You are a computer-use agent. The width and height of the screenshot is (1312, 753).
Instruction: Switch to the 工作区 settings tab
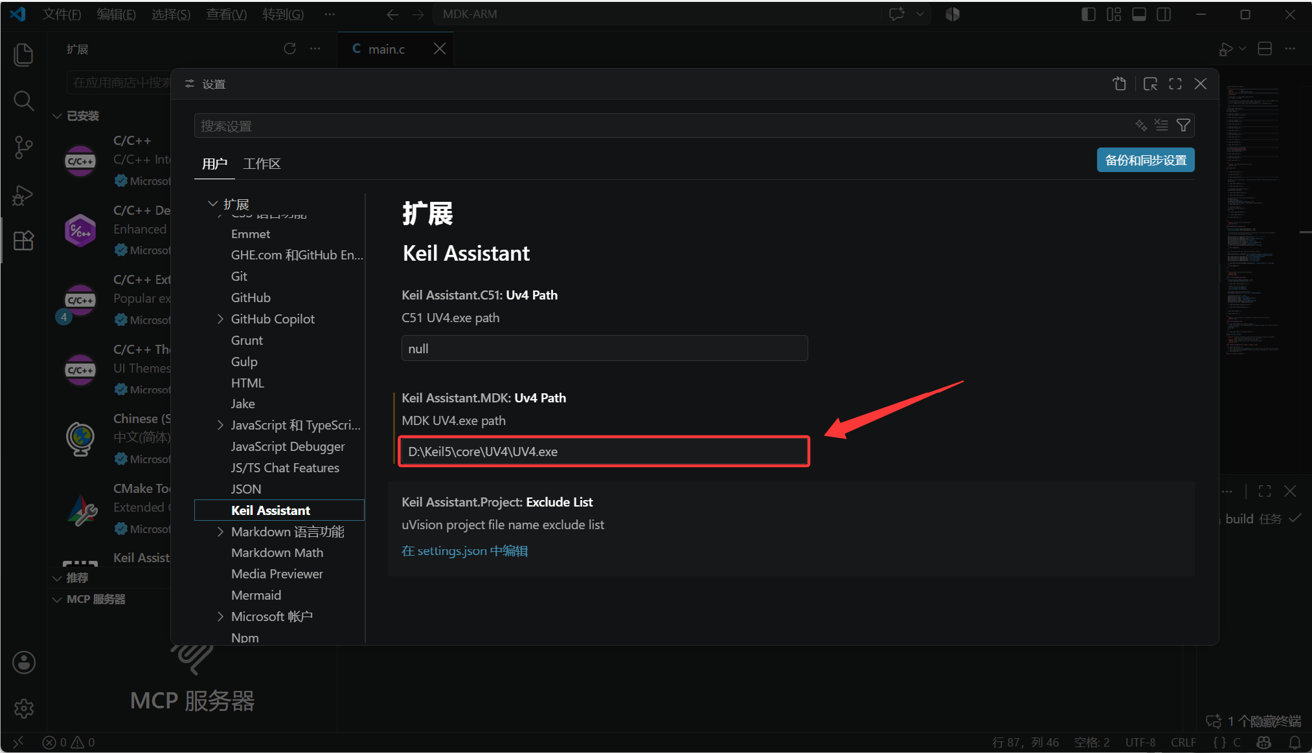point(262,164)
